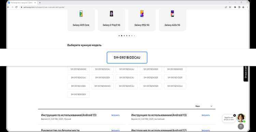Jump back to top with arrow button
The image size is (256, 132).
(241, 126)
